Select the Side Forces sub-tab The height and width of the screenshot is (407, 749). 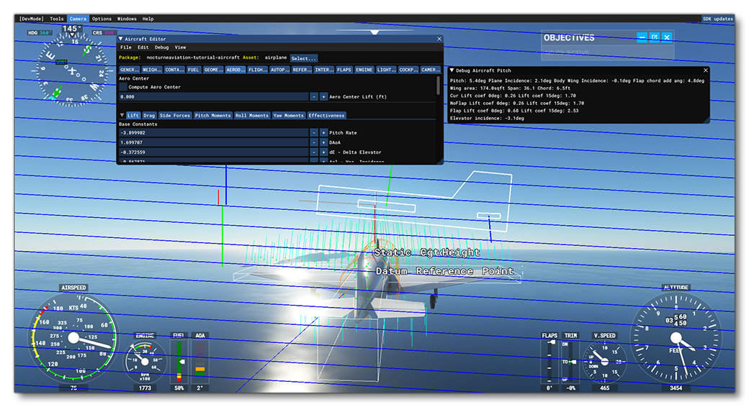(175, 116)
